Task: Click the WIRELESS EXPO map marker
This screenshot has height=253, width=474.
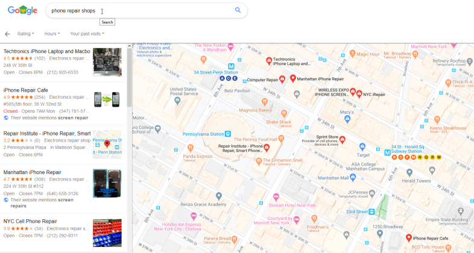Action: pos(352,92)
